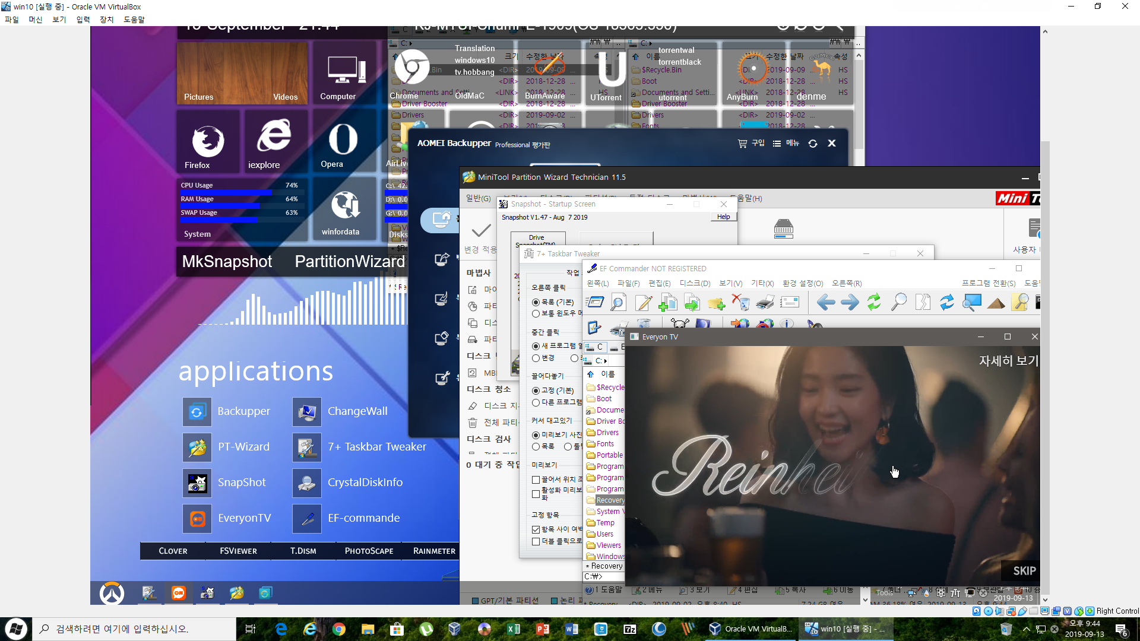Click EF Commander edit file pencil icon
The height and width of the screenshot is (641, 1140).
[643, 303]
